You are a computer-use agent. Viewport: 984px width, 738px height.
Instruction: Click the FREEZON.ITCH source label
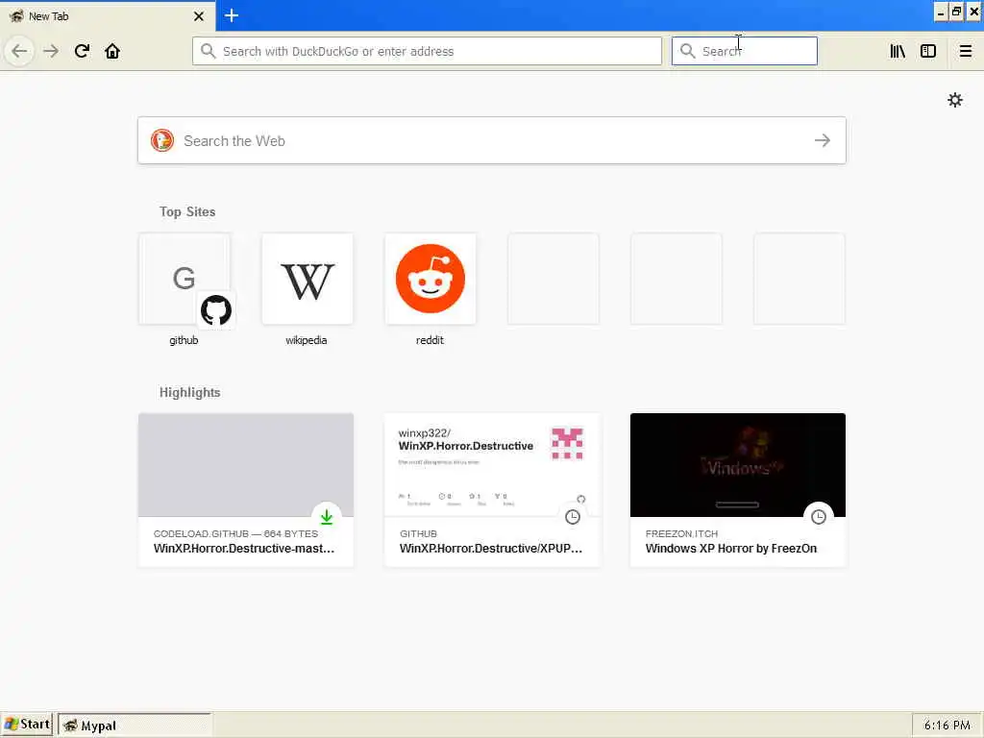pos(681,533)
